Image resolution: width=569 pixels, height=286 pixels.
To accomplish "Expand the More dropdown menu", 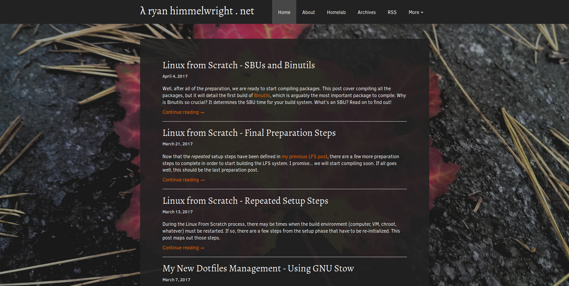I will click(x=414, y=12).
